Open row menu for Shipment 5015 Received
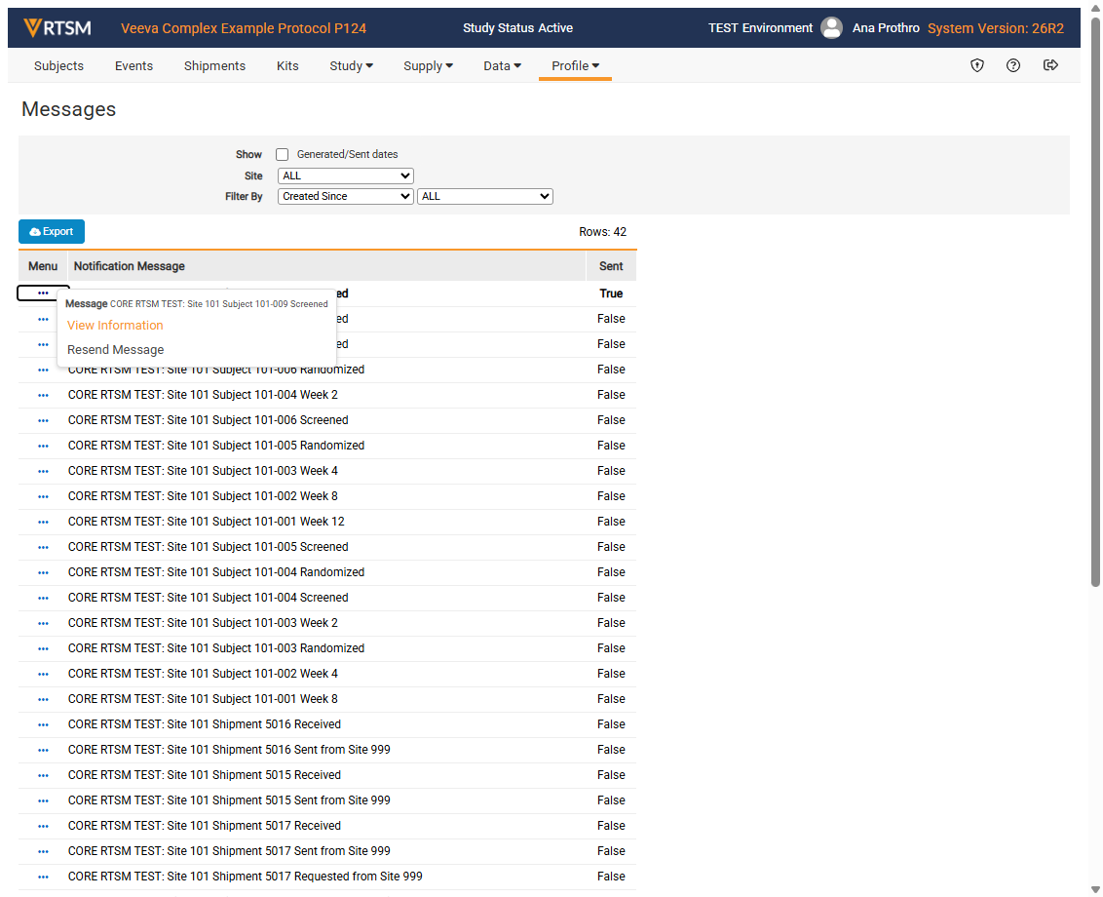1103x897 pixels. tap(43, 775)
